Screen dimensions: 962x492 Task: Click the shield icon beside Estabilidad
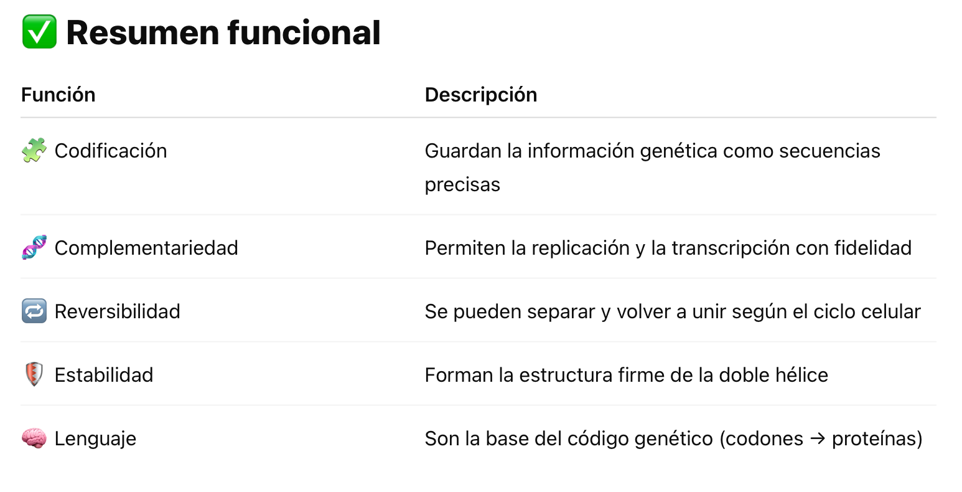point(34,375)
